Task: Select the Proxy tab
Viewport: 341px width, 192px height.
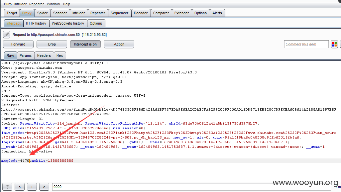Action: 27,13
